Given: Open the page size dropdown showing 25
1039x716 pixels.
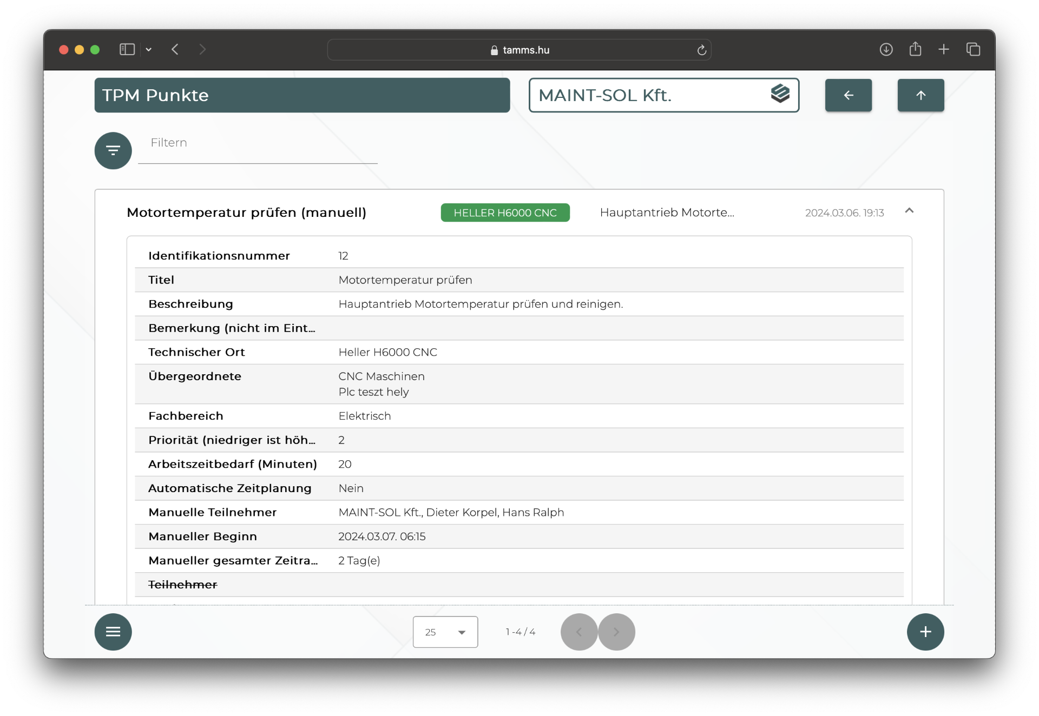Looking at the screenshot, I should point(445,632).
